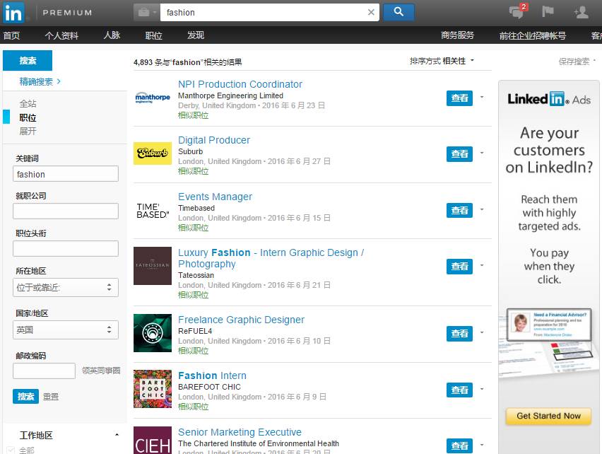
Task: Click the LinkedIn logo icon
Action: coord(13,13)
